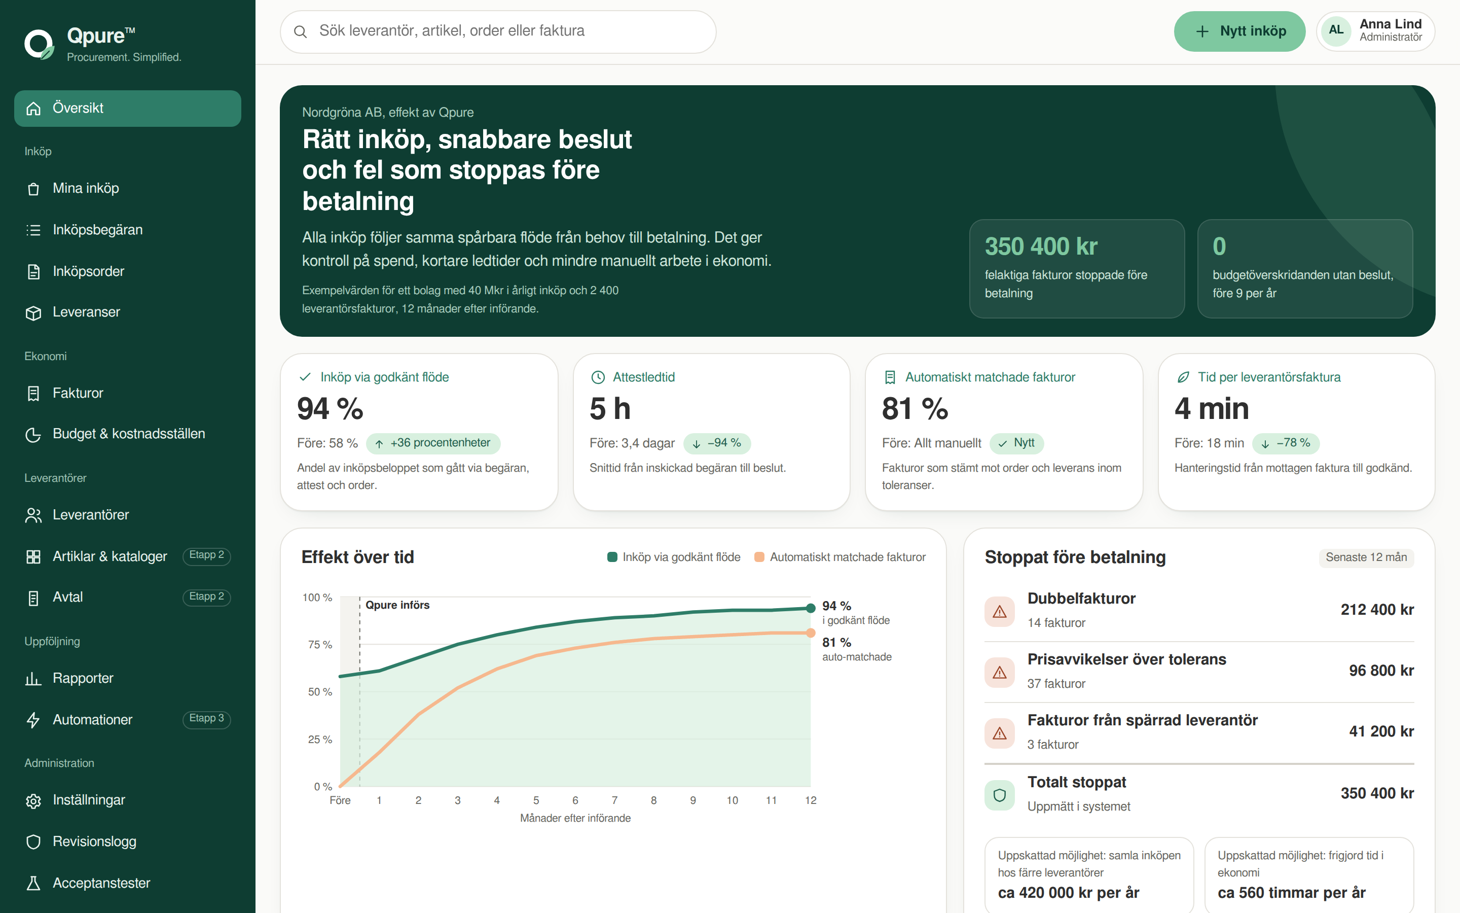Click the −78 % badge in Tid per leverantörsfaktura
The height and width of the screenshot is (913, 1460).
click(1286, 443)
